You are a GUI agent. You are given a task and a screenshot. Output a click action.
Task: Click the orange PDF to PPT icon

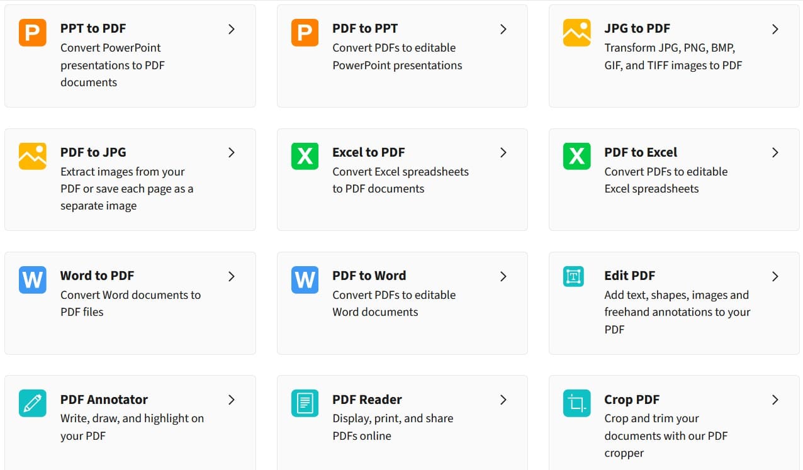tap(305, 33)
